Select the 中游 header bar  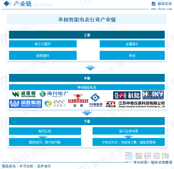[87, 78]
